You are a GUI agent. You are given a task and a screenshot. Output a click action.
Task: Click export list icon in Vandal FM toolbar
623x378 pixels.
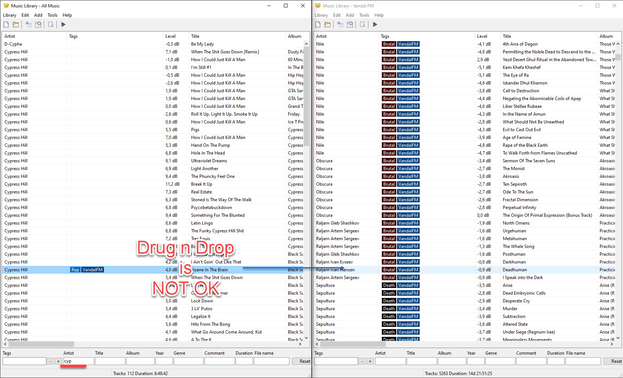coord(363,24)
